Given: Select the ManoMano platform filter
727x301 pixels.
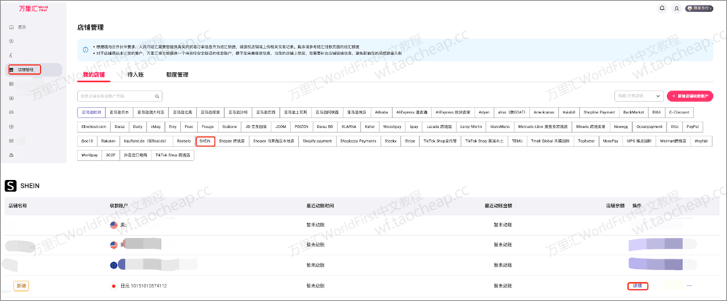Looking at the screenshot, I should coord(499,126).
